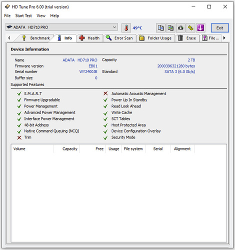Click the SCT Tables label
The image size is (235, 250).
(x=120, y=119)
